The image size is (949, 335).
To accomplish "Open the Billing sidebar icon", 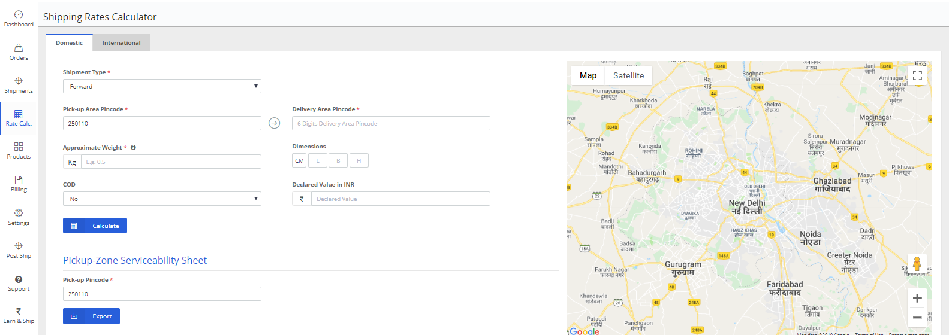I will click(19, 184).
